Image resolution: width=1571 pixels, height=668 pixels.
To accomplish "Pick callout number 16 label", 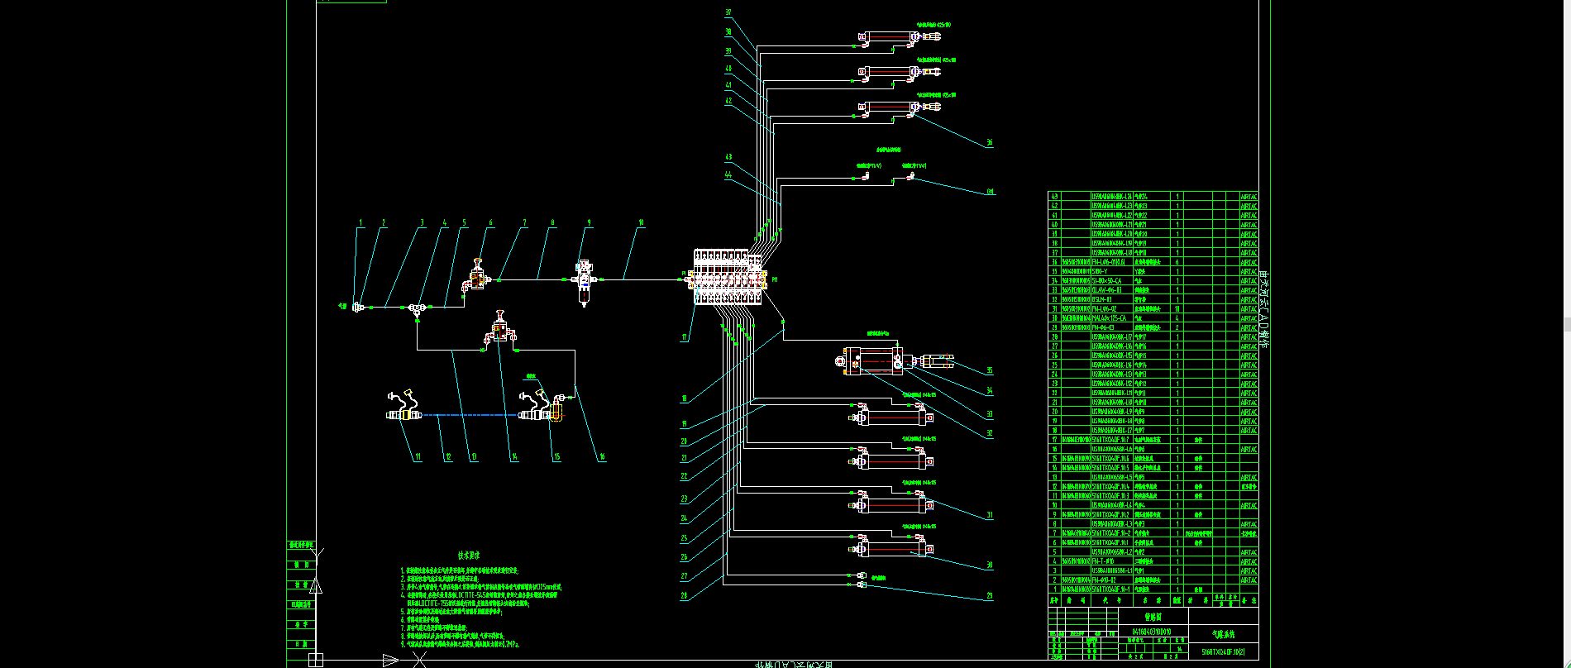I will (x=602, y=456).
